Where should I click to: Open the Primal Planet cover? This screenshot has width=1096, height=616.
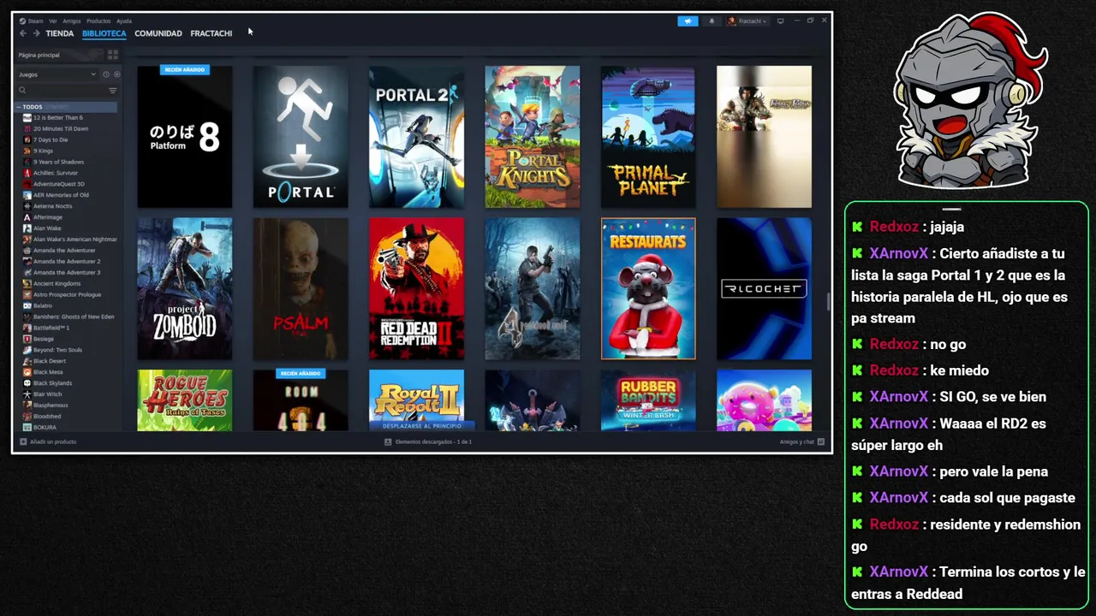(x=648, y=137)
